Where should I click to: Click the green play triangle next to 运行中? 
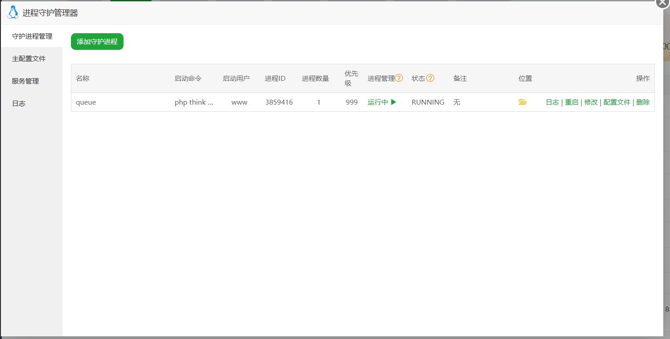pyautogui.click(x=394, y=102)
